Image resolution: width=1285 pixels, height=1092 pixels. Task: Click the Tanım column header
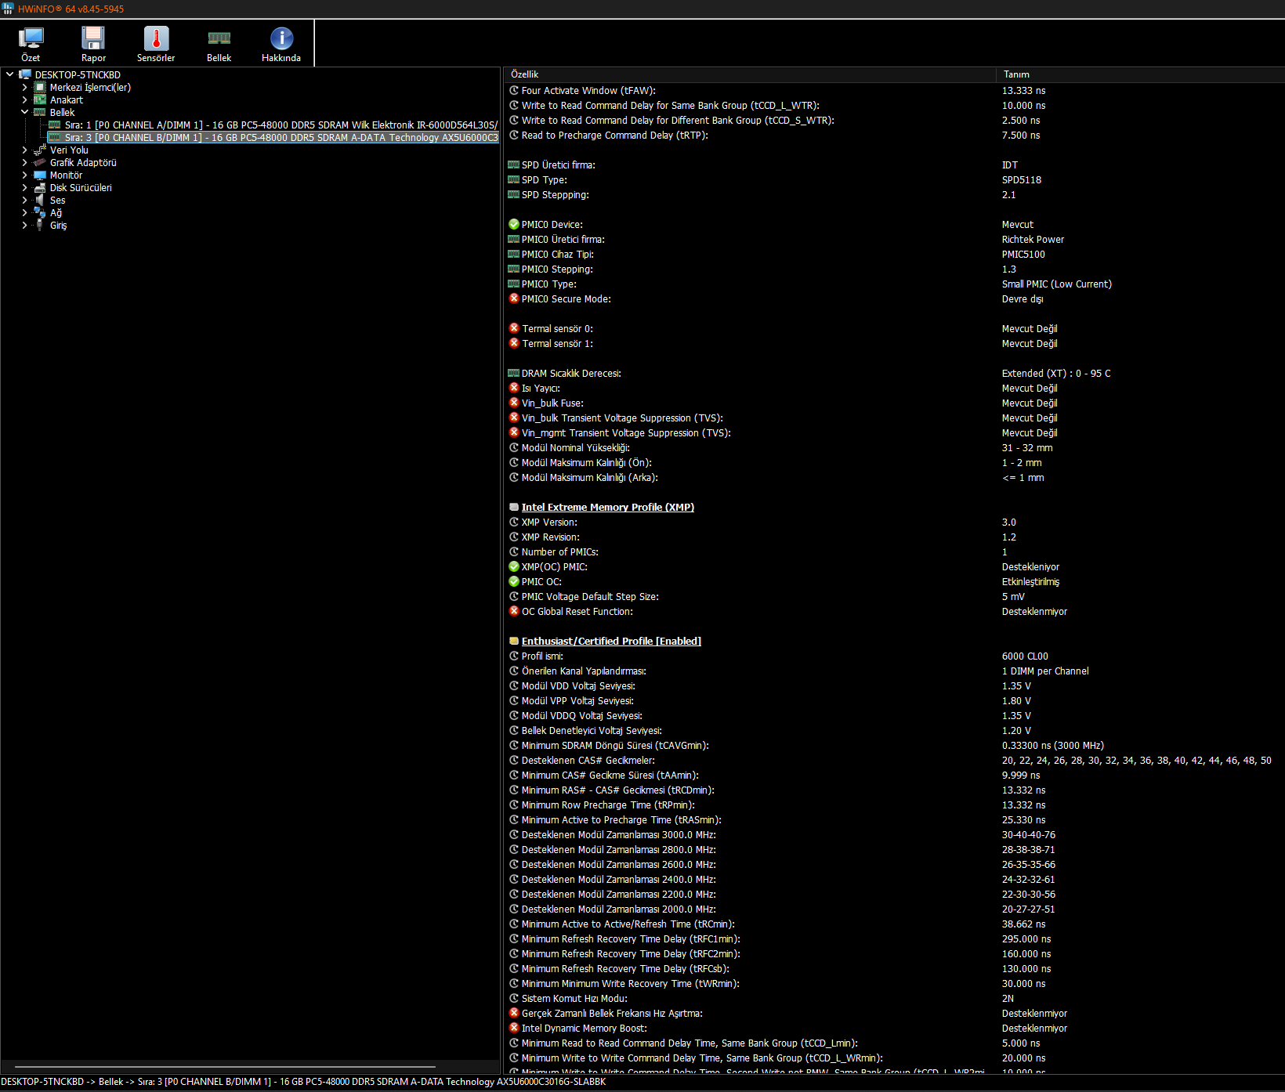click(x=1140, y=74)
